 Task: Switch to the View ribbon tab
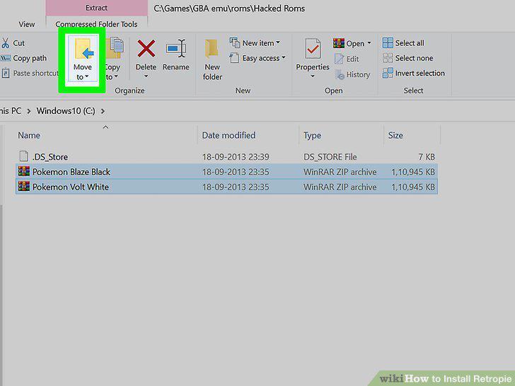click(27, 24)
